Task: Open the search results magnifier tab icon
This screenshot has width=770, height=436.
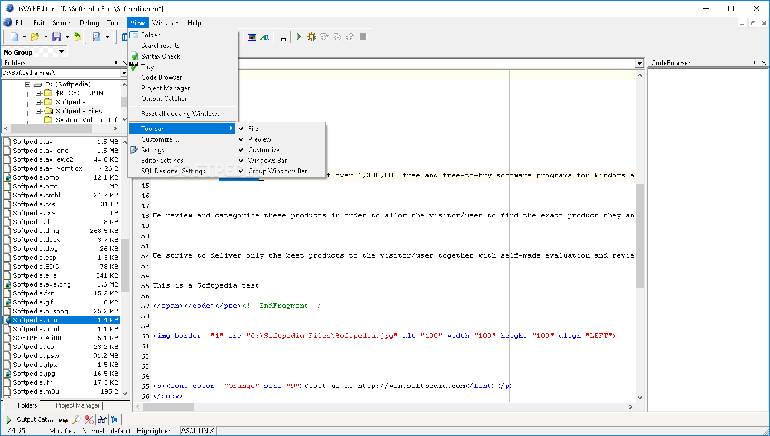Action: (76, 419)
